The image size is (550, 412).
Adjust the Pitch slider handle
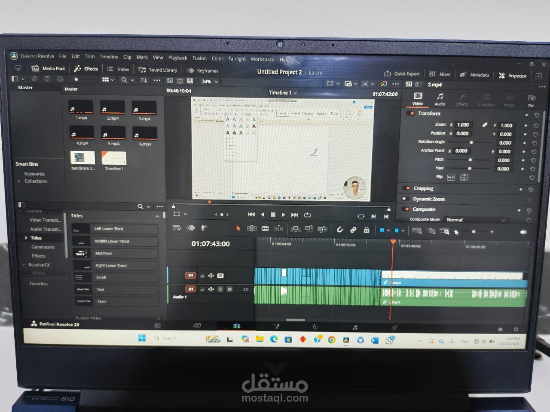point(470,160)
